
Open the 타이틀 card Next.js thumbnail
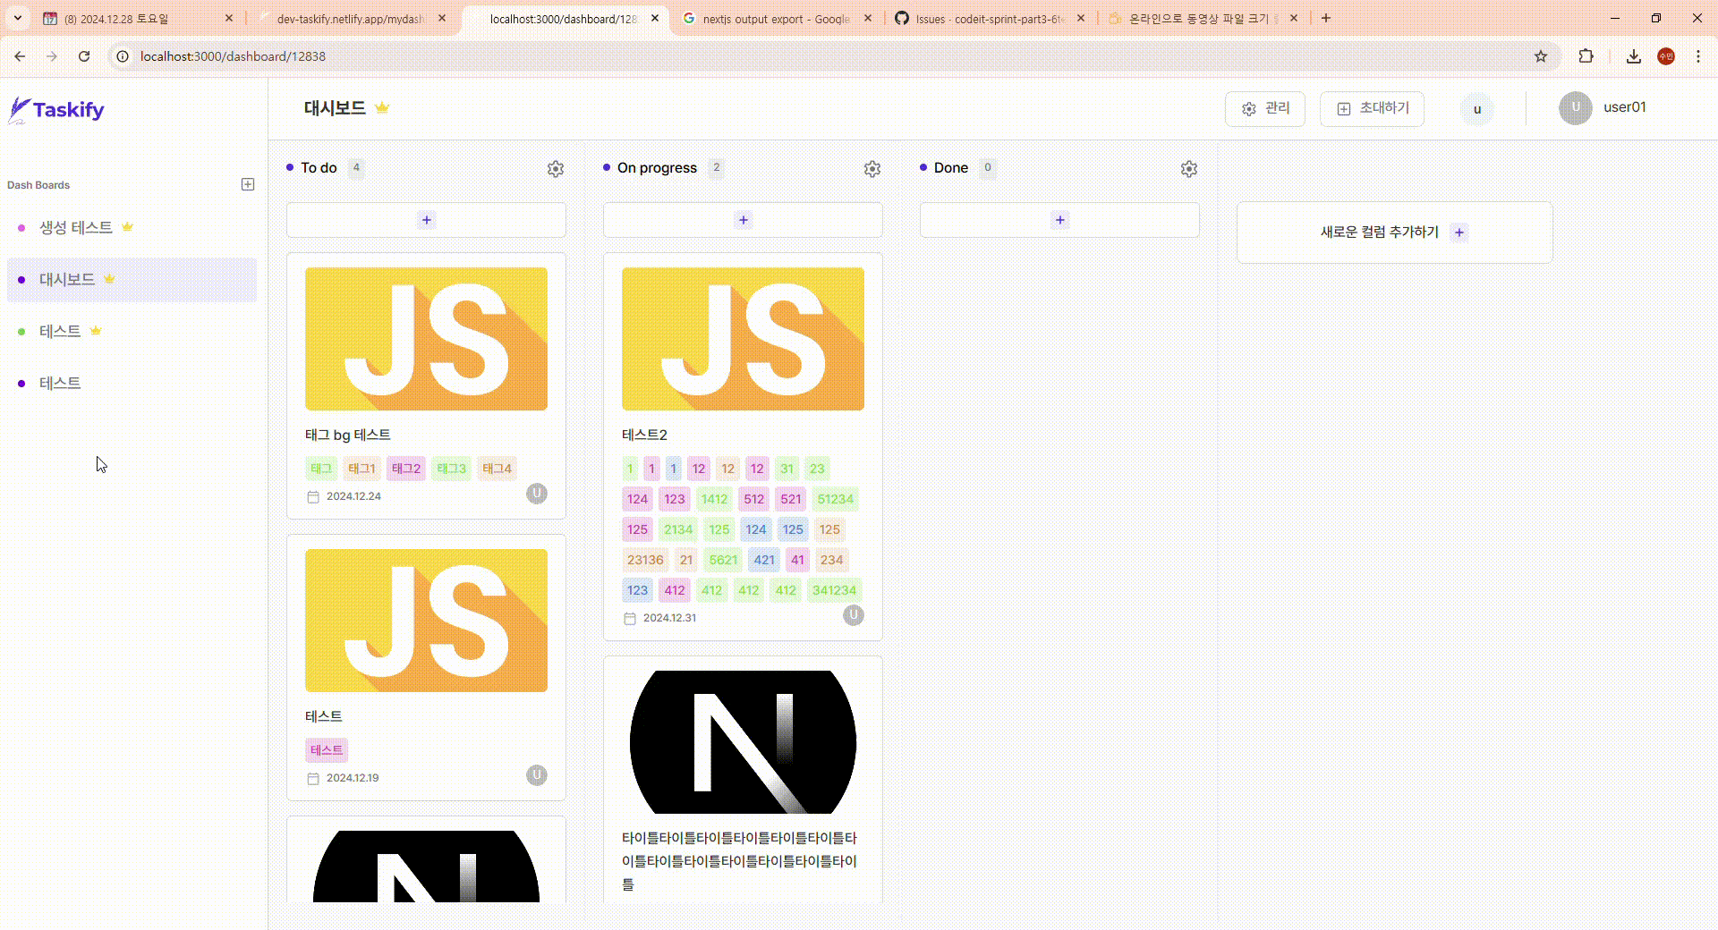pos(743,742)
